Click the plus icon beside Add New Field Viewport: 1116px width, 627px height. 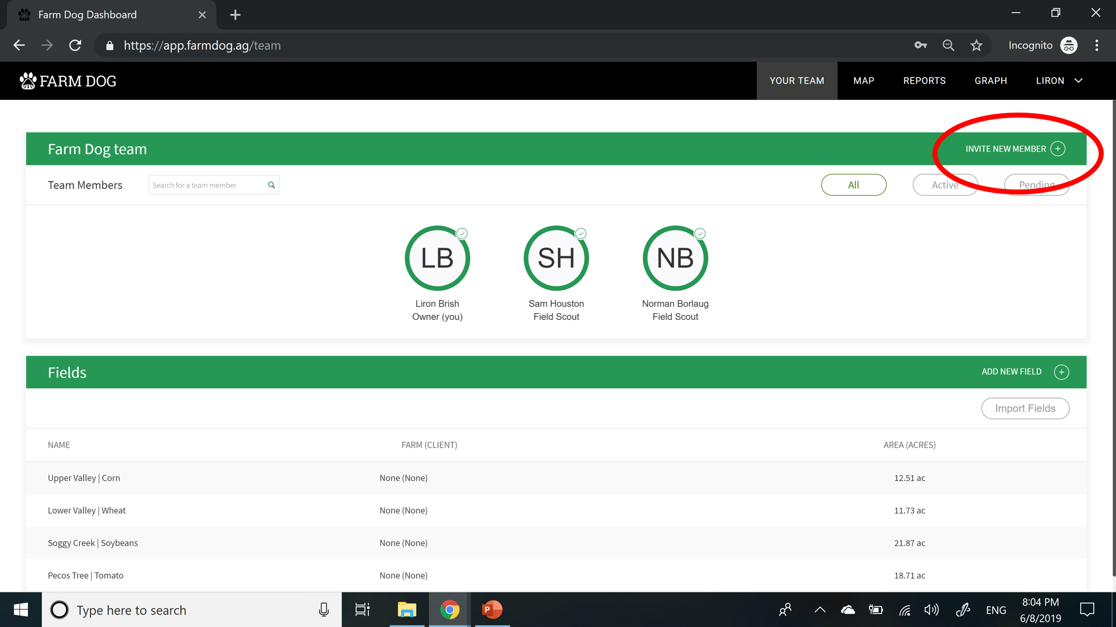1061,372
